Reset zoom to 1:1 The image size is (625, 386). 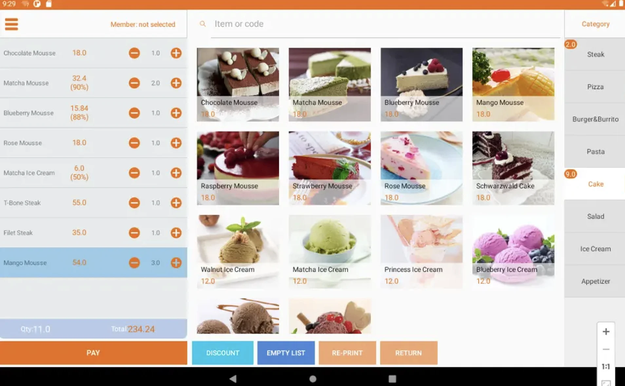click(x=606, y=366)
